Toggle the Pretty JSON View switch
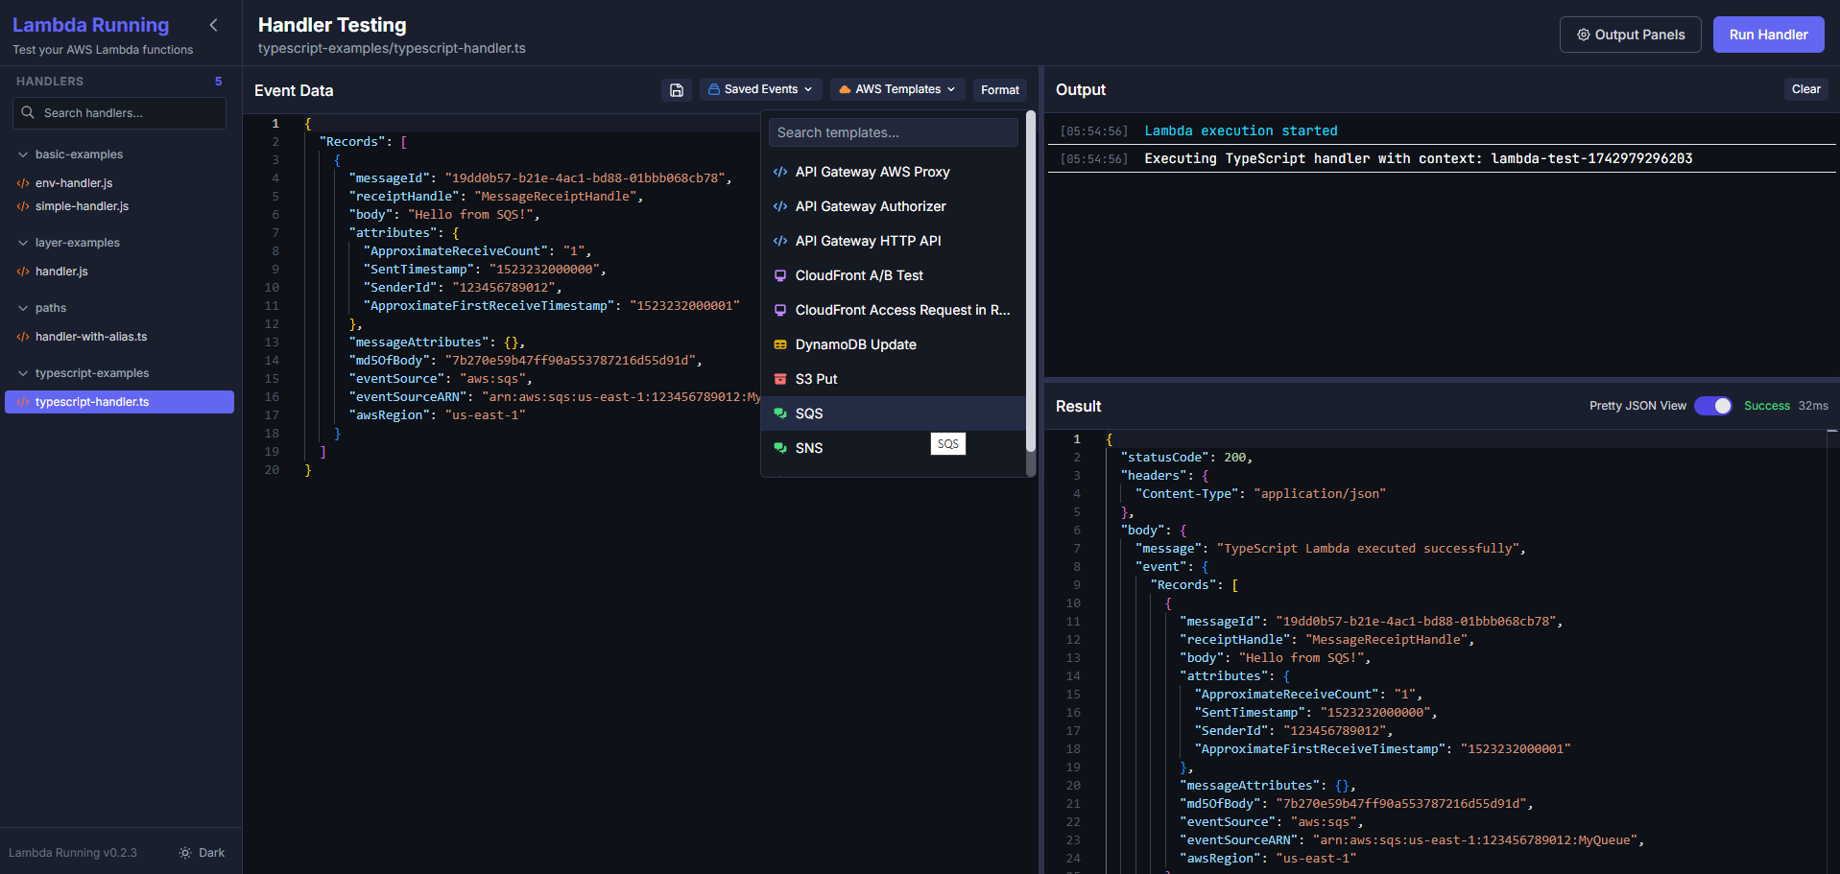This screenshot has width=1840, height=874. tap(1713, 406)
